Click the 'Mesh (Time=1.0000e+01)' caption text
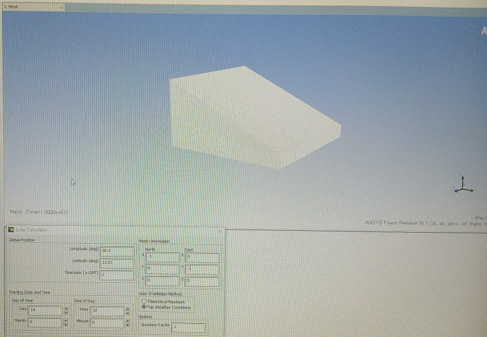Viewport: 487px width, 337px height. (x=39, y=212)
